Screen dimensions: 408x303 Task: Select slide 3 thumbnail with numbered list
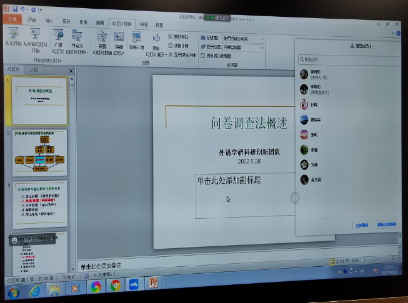(x=40, y=204)
